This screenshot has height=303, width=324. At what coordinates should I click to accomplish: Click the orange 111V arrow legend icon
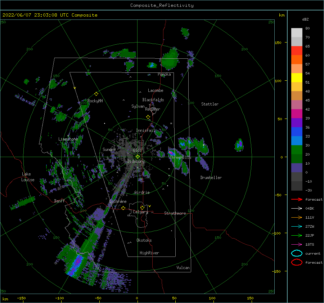point(297,217)
